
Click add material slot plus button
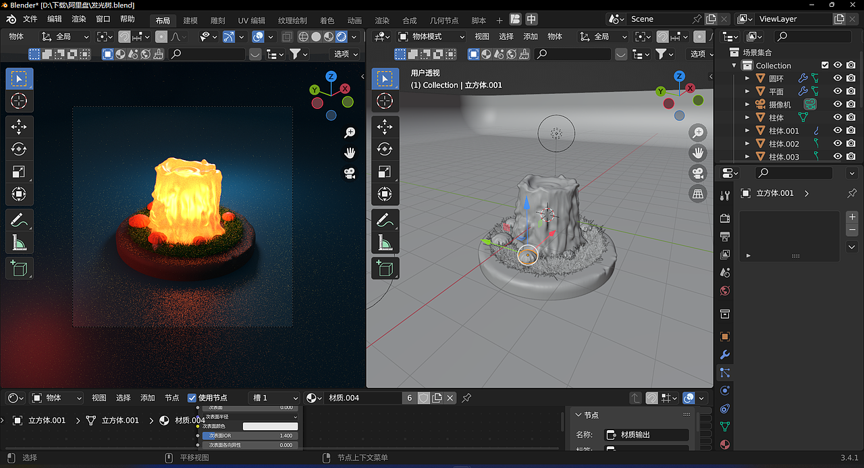[x=852, y=217]
